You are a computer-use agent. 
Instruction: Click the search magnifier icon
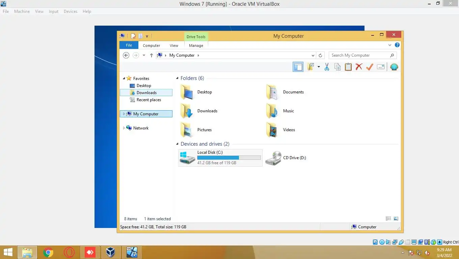(392, 55)
